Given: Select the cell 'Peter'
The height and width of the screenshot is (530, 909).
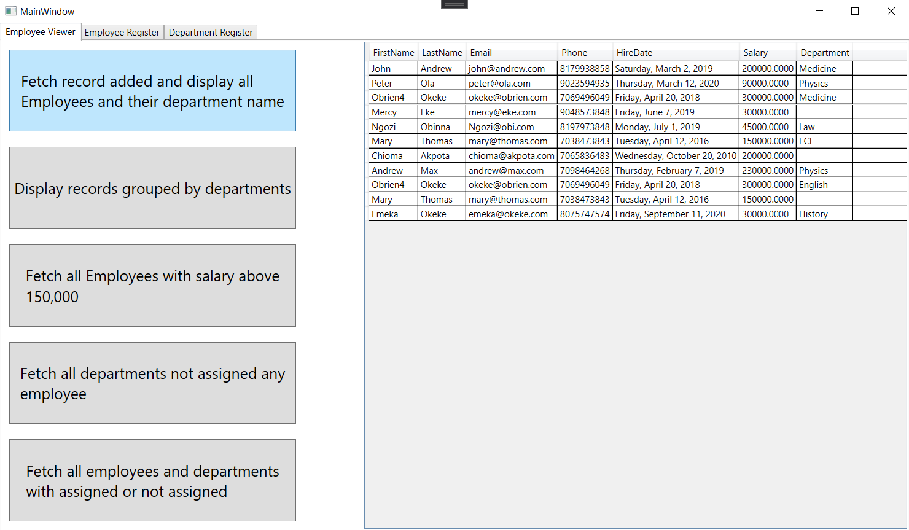Looking at the screenshot, I should click(x=393, y=84).
